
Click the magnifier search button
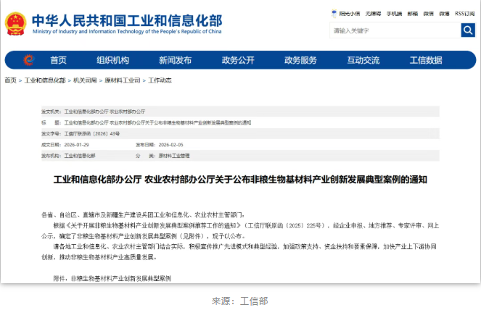(x=468, y=30)
